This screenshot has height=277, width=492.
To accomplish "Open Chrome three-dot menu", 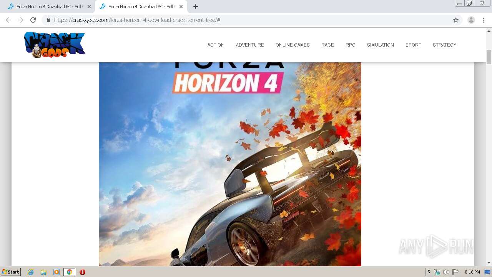I will 484,20.
